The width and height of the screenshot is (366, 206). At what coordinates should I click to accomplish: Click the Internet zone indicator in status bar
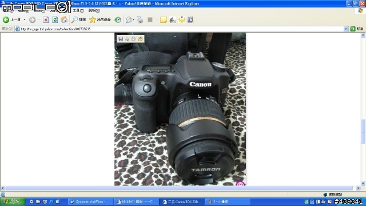[333, 195]
